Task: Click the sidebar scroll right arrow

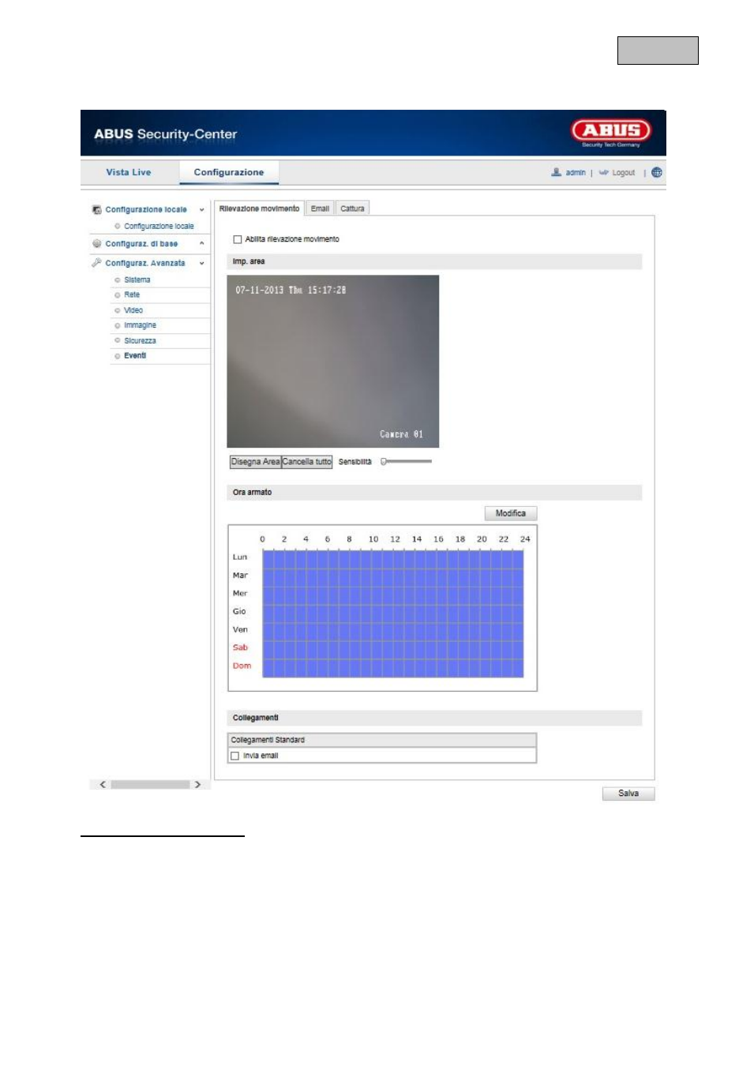Action: pyautogui.click(x=197, y=785)
